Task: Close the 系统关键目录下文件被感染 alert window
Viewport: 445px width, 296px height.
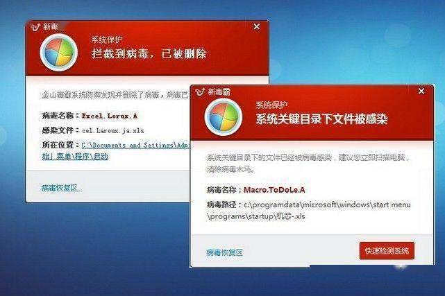Action: (421, 92)
